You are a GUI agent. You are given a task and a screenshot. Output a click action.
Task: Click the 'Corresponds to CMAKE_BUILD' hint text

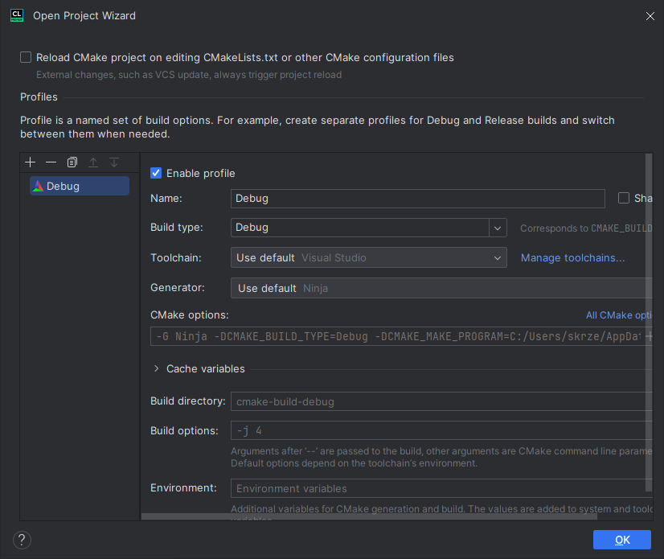click(x=586, y=228)
